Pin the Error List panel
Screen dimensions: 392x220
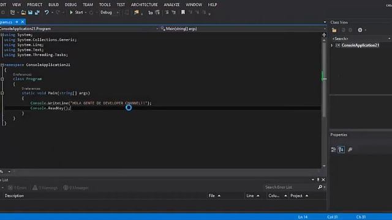coord(318,180)
